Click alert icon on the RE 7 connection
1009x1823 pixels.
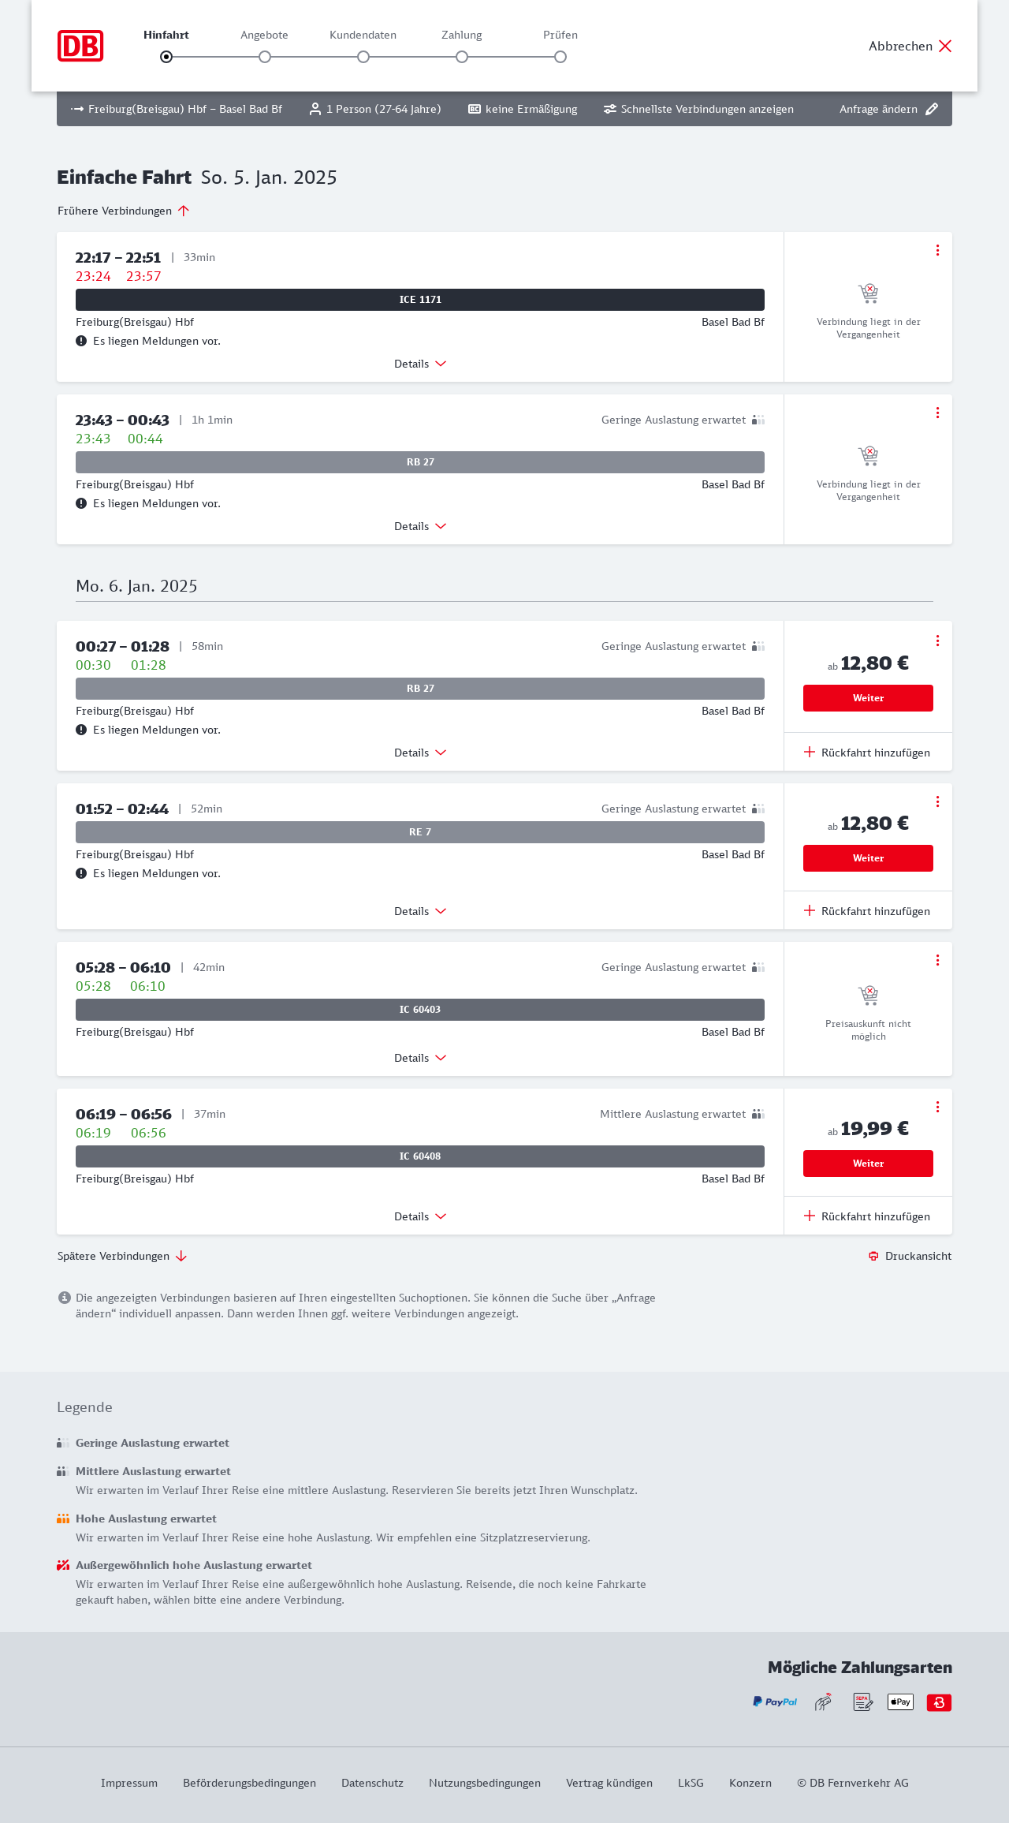click(81, 873)
